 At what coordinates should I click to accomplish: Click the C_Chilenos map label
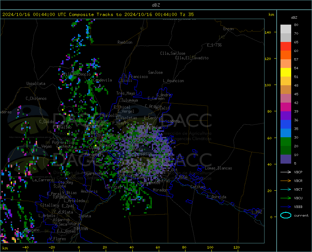[36, 98]
